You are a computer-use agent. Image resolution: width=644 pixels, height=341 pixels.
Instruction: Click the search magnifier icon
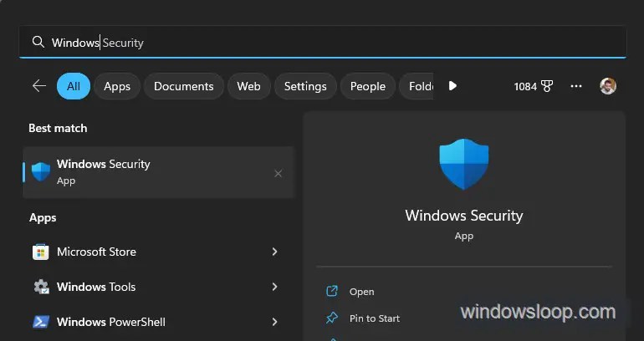pos(38,43)
